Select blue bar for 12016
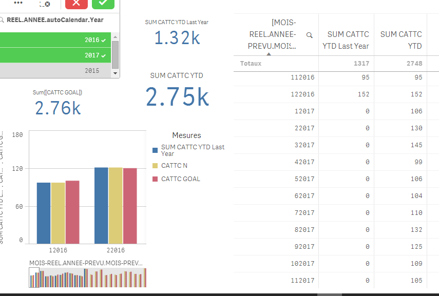Image resolution: width=439 pixels, height=296 pixels. tap(44, 213)
